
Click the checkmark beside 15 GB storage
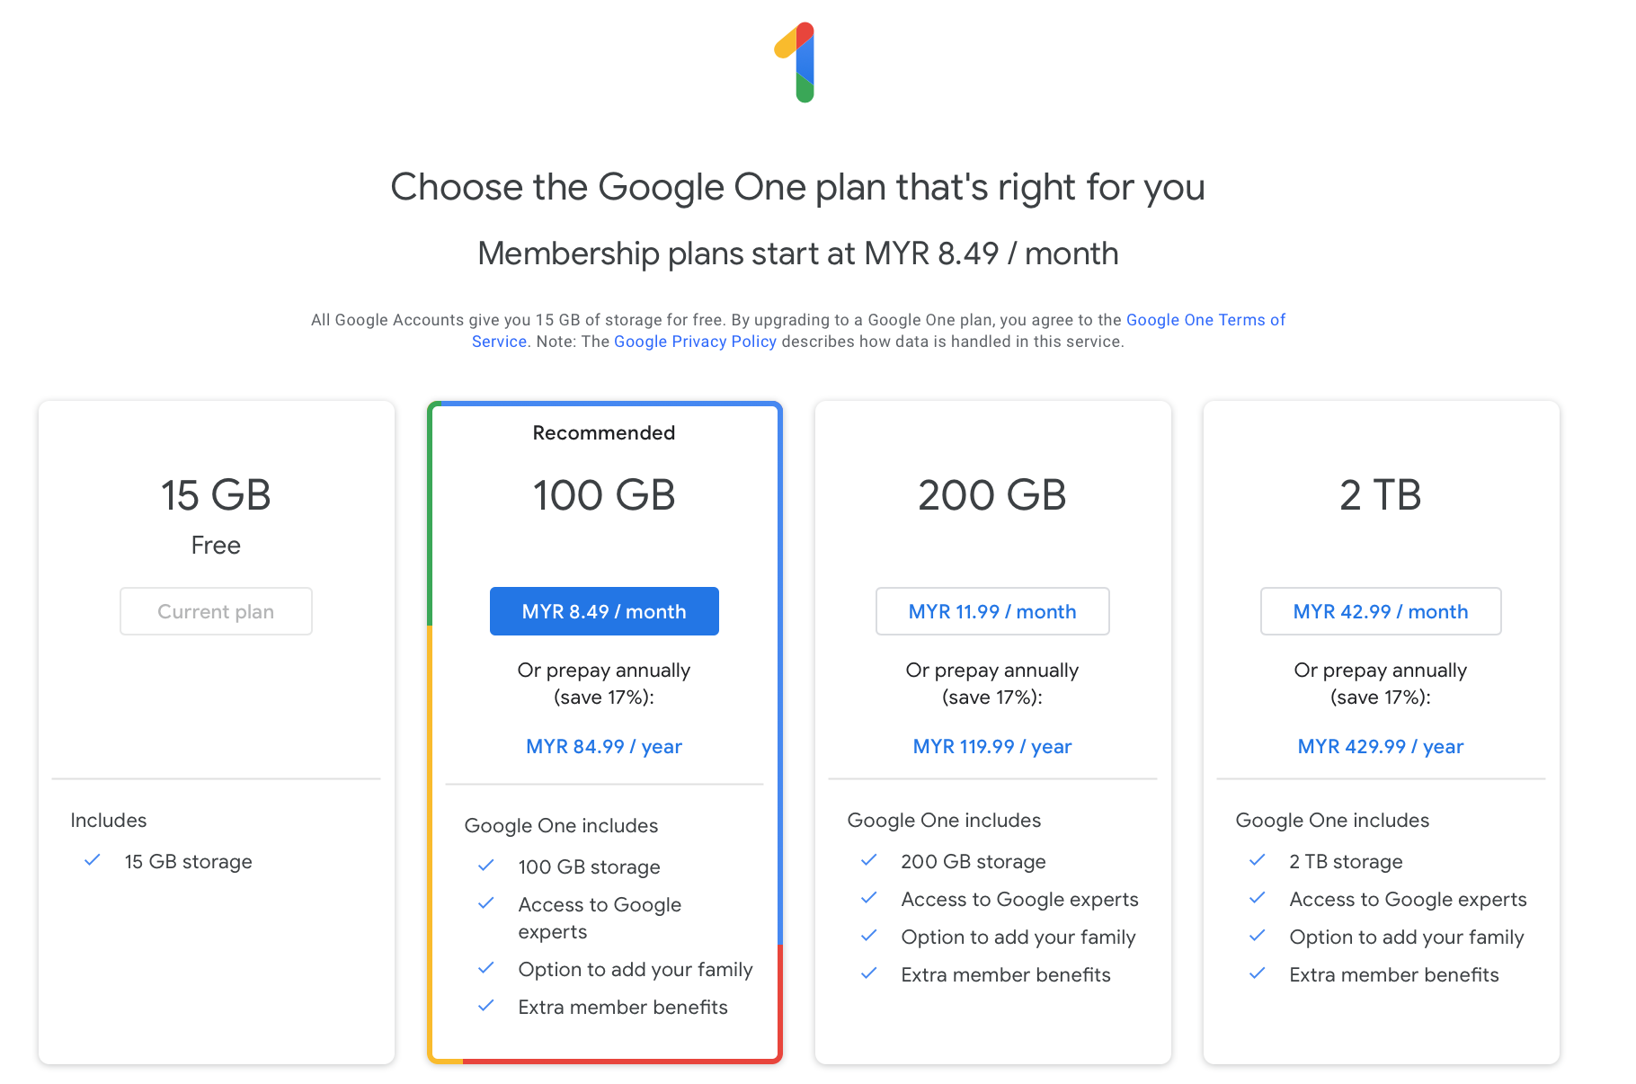[92, 860]
